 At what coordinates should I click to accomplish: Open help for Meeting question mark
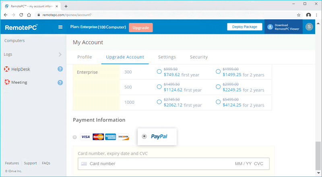(x=60, y=82)
